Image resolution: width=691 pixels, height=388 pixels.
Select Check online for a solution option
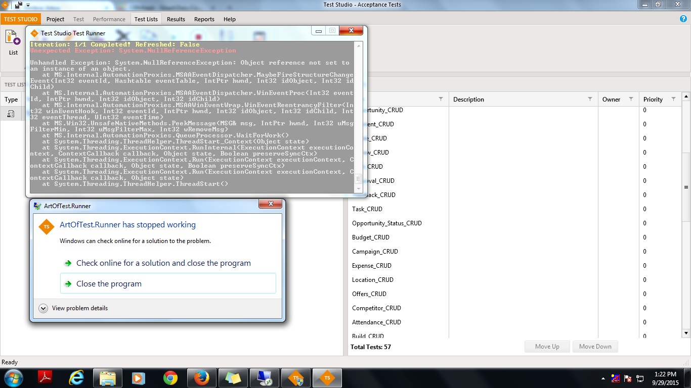[x=163, y=263]
